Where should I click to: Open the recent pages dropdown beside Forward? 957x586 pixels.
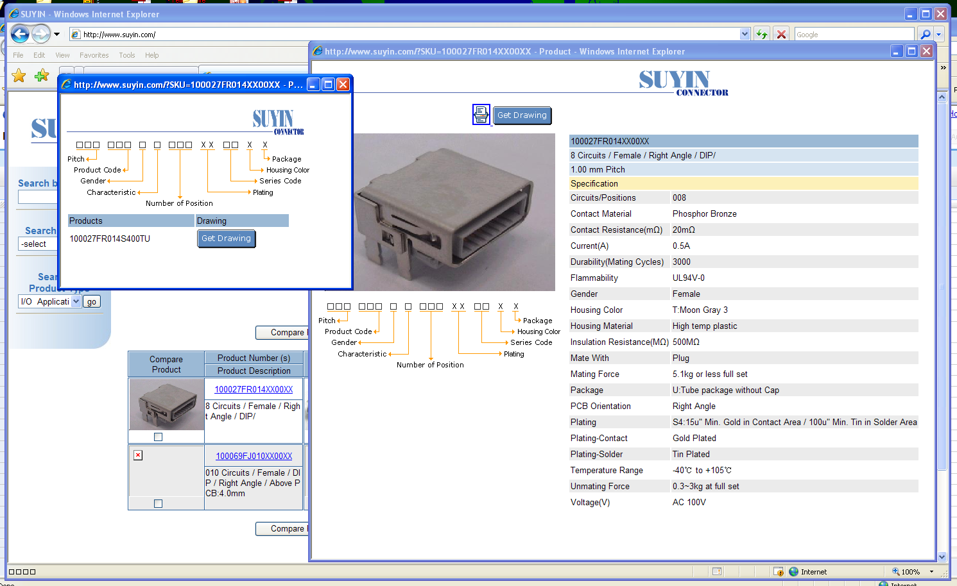[x=56, y=35]
